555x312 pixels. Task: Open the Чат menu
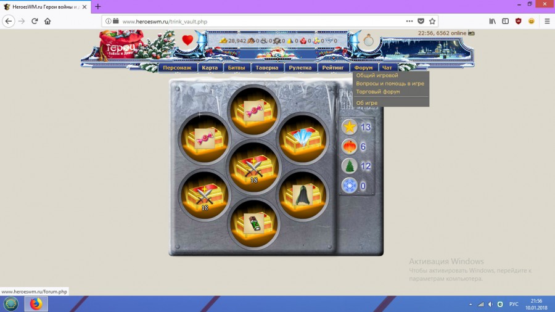click(x=387, y=68)
